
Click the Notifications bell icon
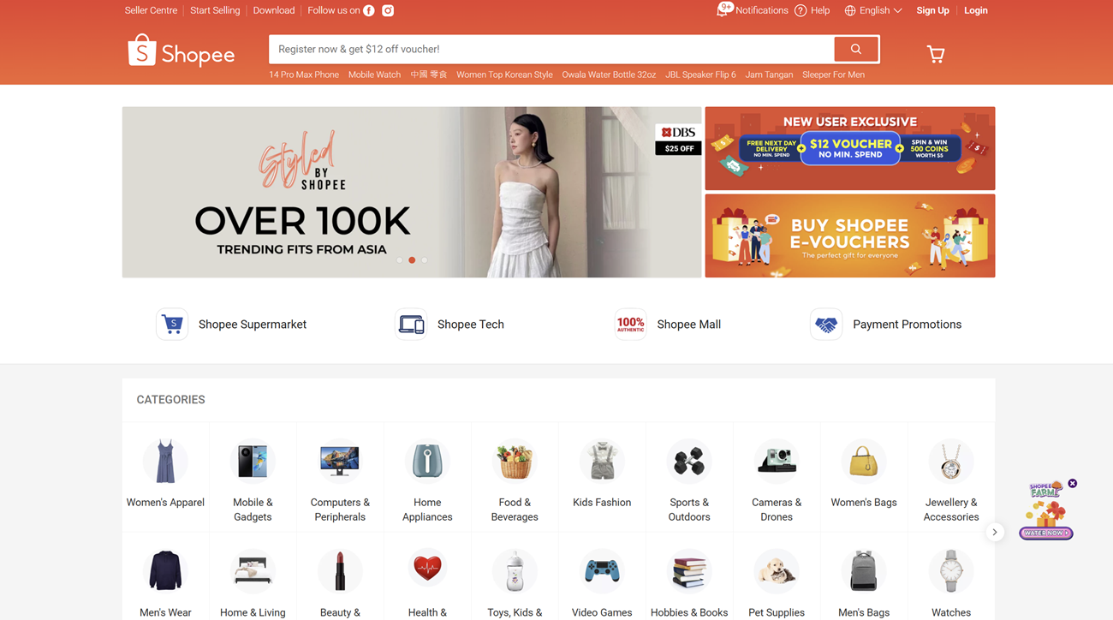coord(724,9)
